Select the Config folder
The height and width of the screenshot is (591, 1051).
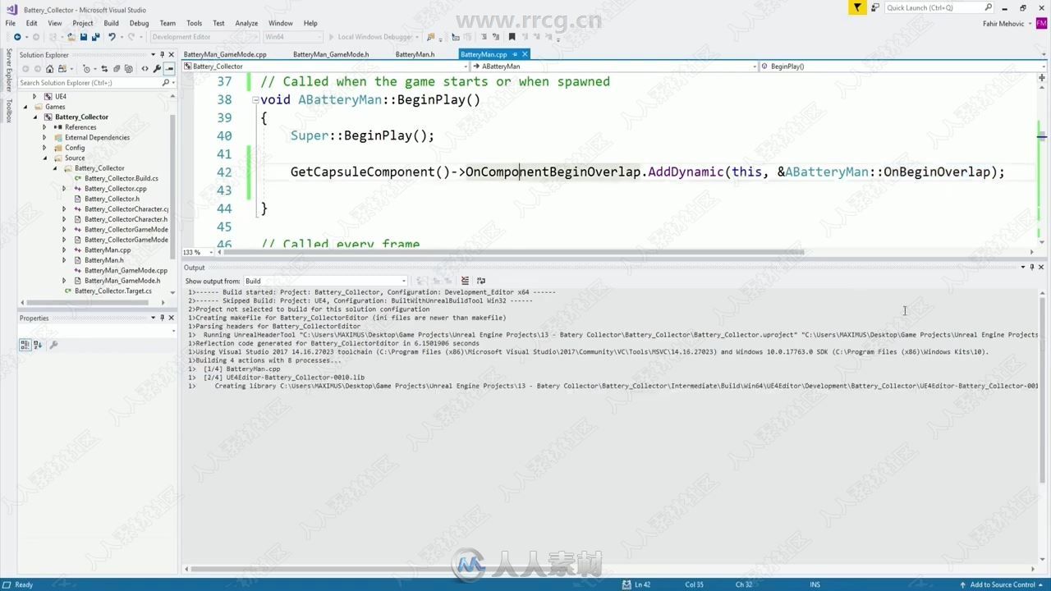[x=75, y=148]
